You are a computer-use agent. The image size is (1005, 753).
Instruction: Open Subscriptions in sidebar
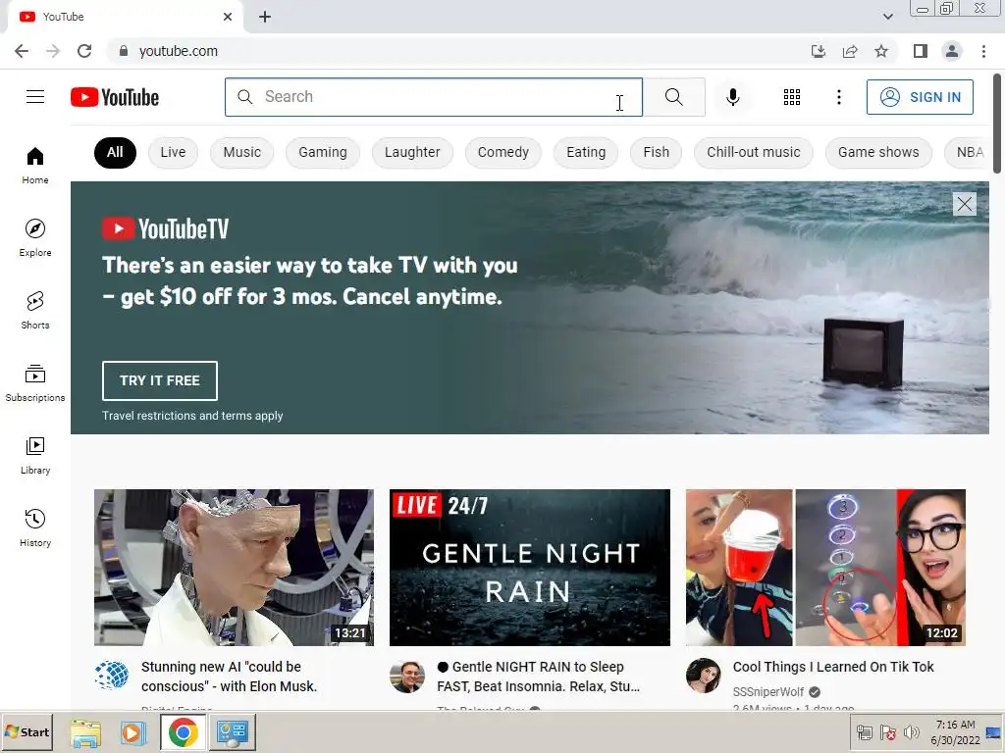pyautogui.click(x=35, y=383)
